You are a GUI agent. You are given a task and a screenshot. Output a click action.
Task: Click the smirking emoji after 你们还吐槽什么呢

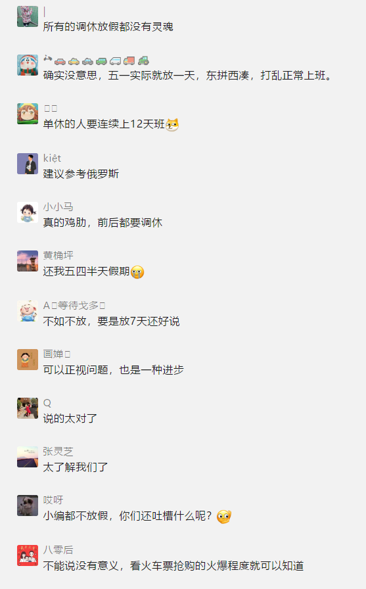pos(224,517)
